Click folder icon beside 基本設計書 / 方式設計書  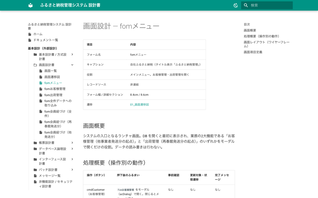coord(35,54)
